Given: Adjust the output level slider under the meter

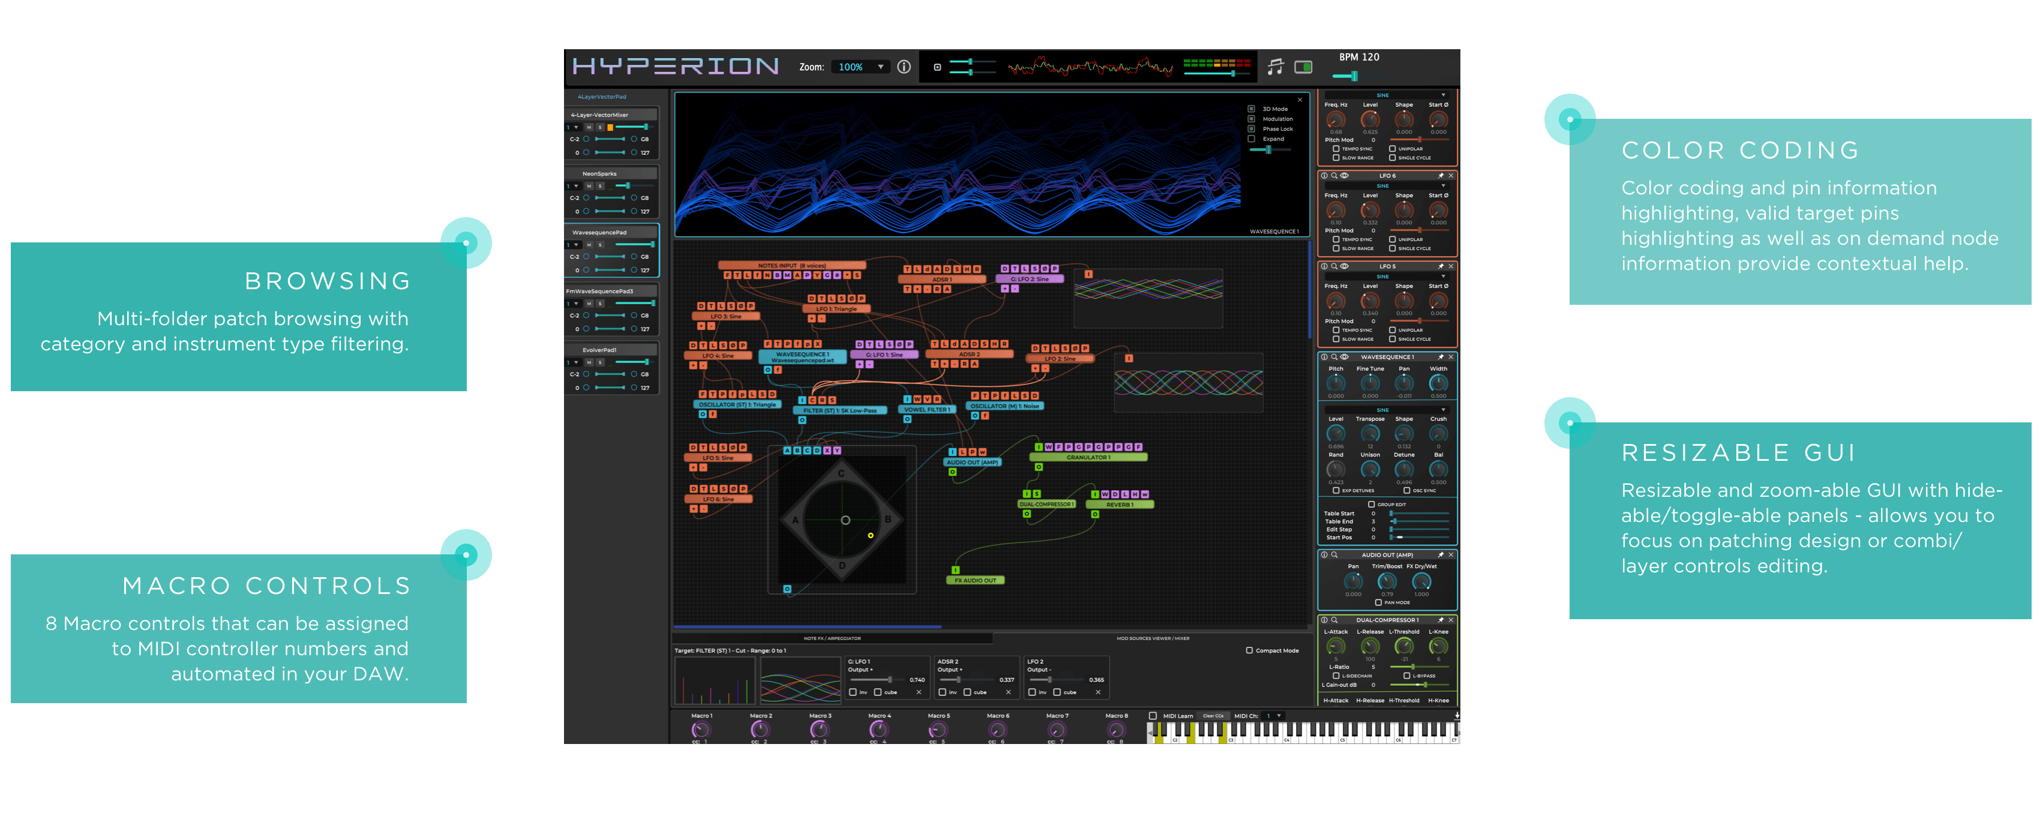Looking at the screenshot, I should coord(1217,74).
